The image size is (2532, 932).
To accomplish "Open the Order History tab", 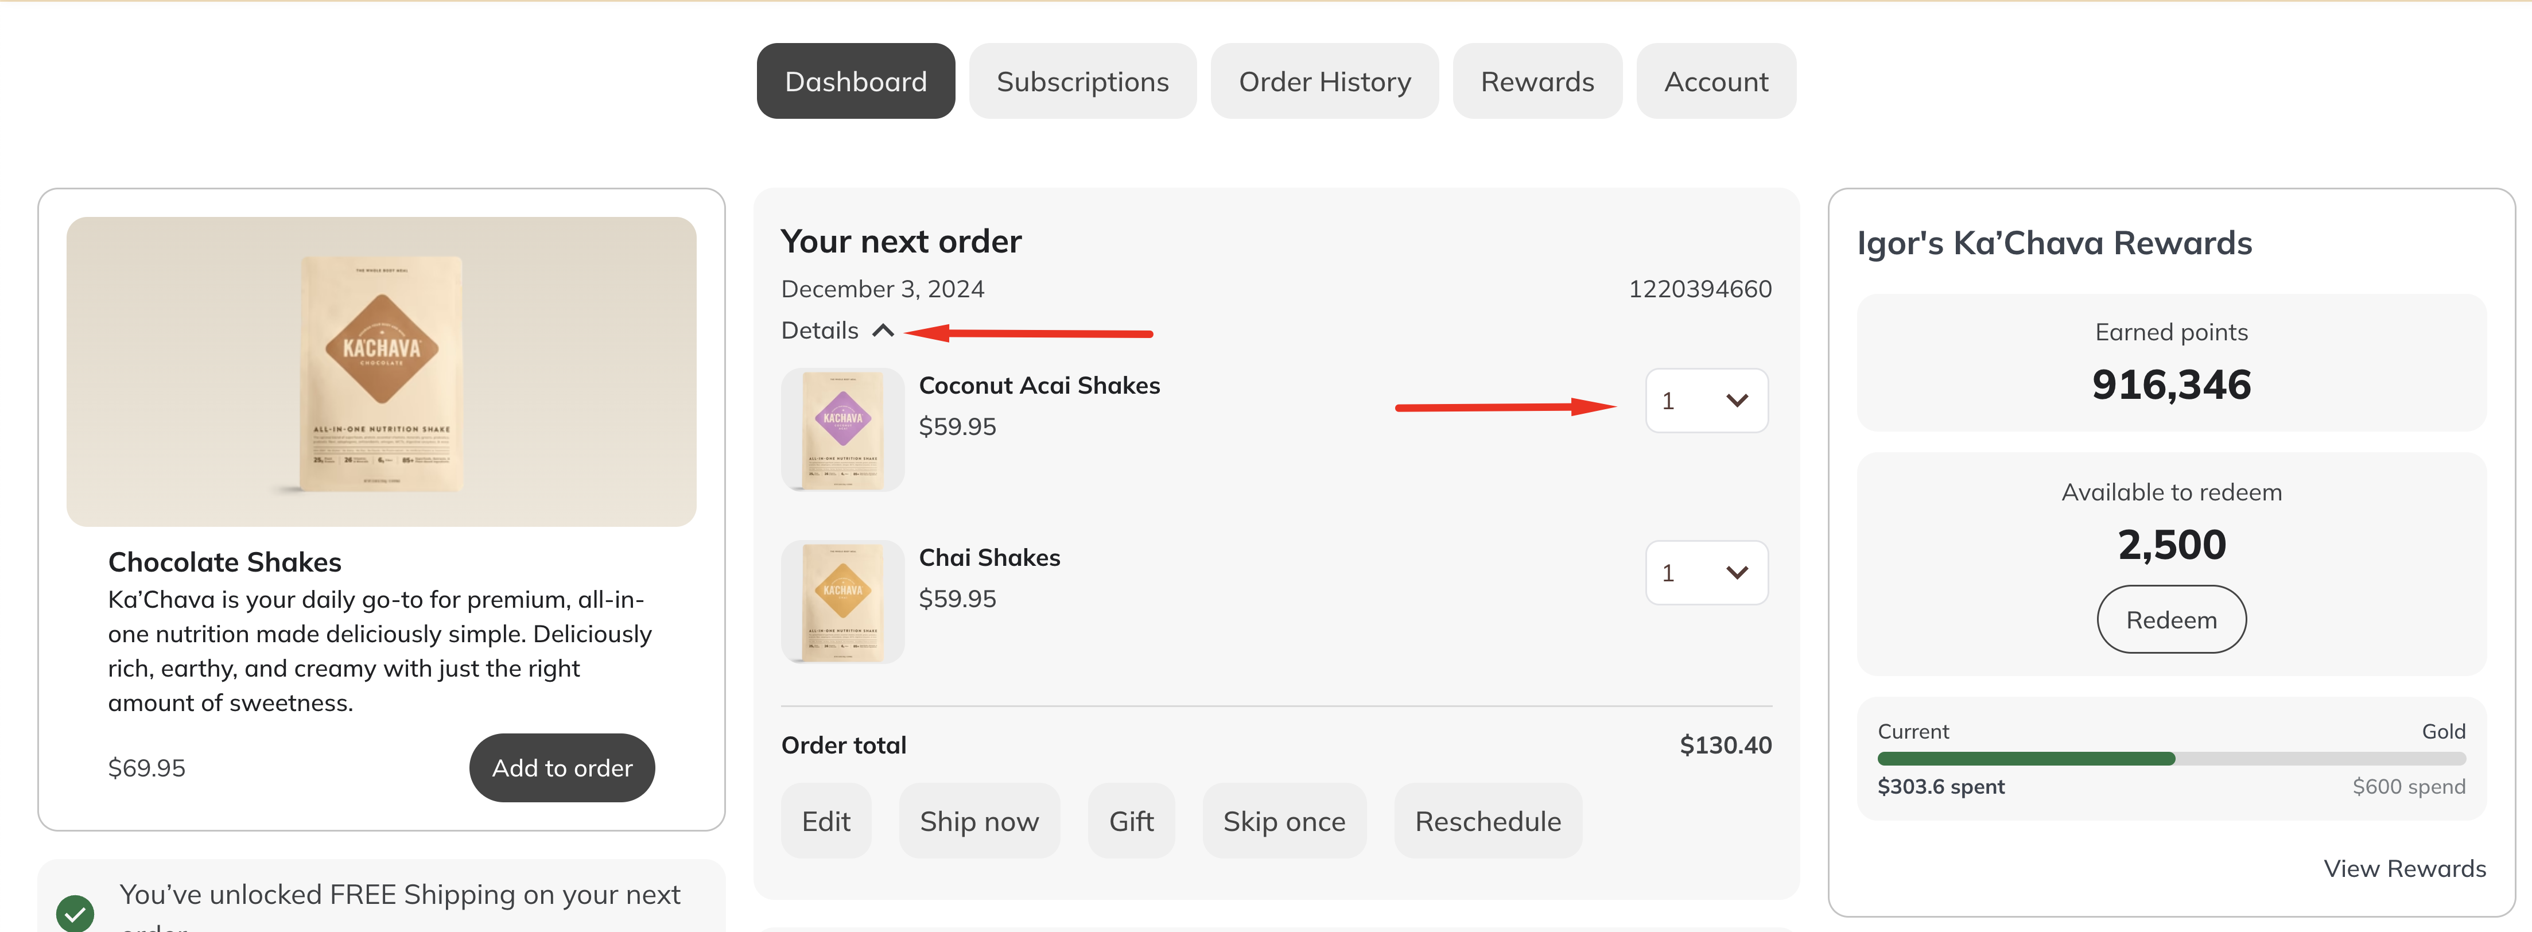I will pos(1324,81).
